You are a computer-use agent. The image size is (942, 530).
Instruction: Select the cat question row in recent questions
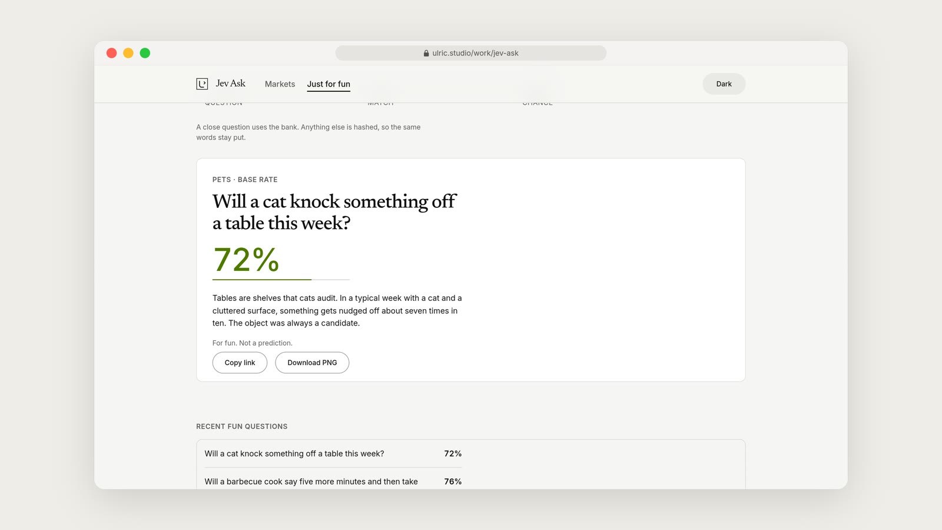point(333,453)
